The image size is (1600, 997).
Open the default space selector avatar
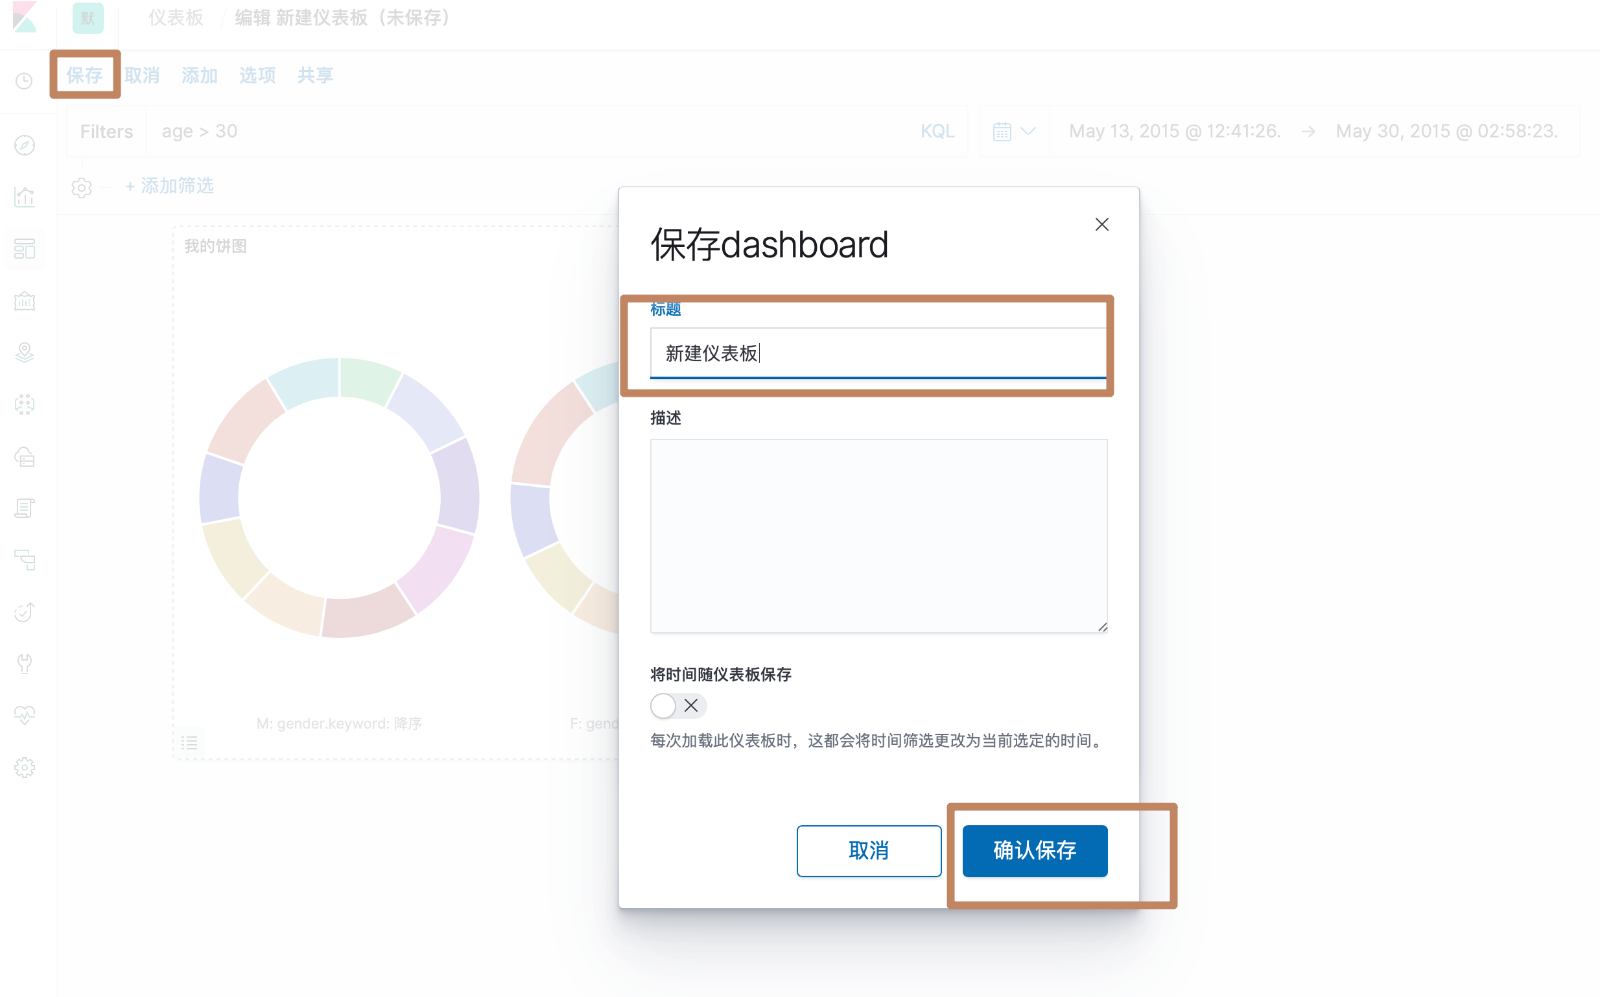pyautogui.click(x=88, y=18)
